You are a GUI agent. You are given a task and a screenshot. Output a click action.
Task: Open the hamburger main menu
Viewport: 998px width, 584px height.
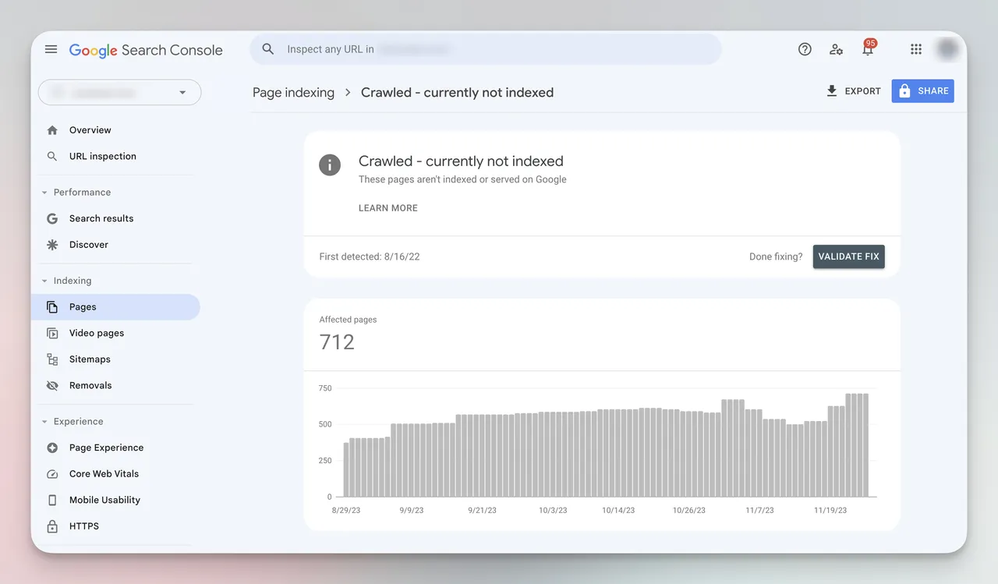point(51,49)
